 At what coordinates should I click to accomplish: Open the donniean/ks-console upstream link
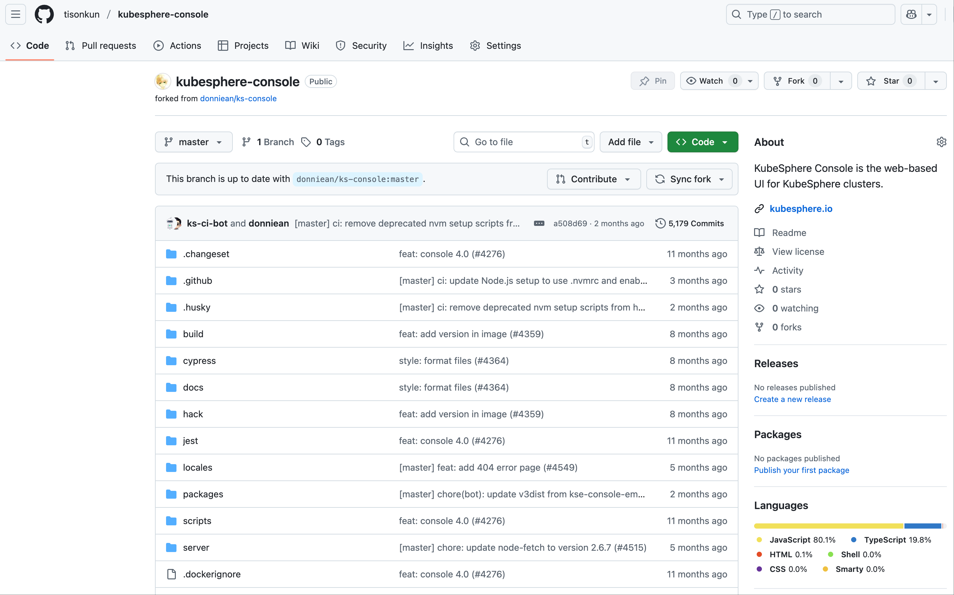click(x=238, y=98)
